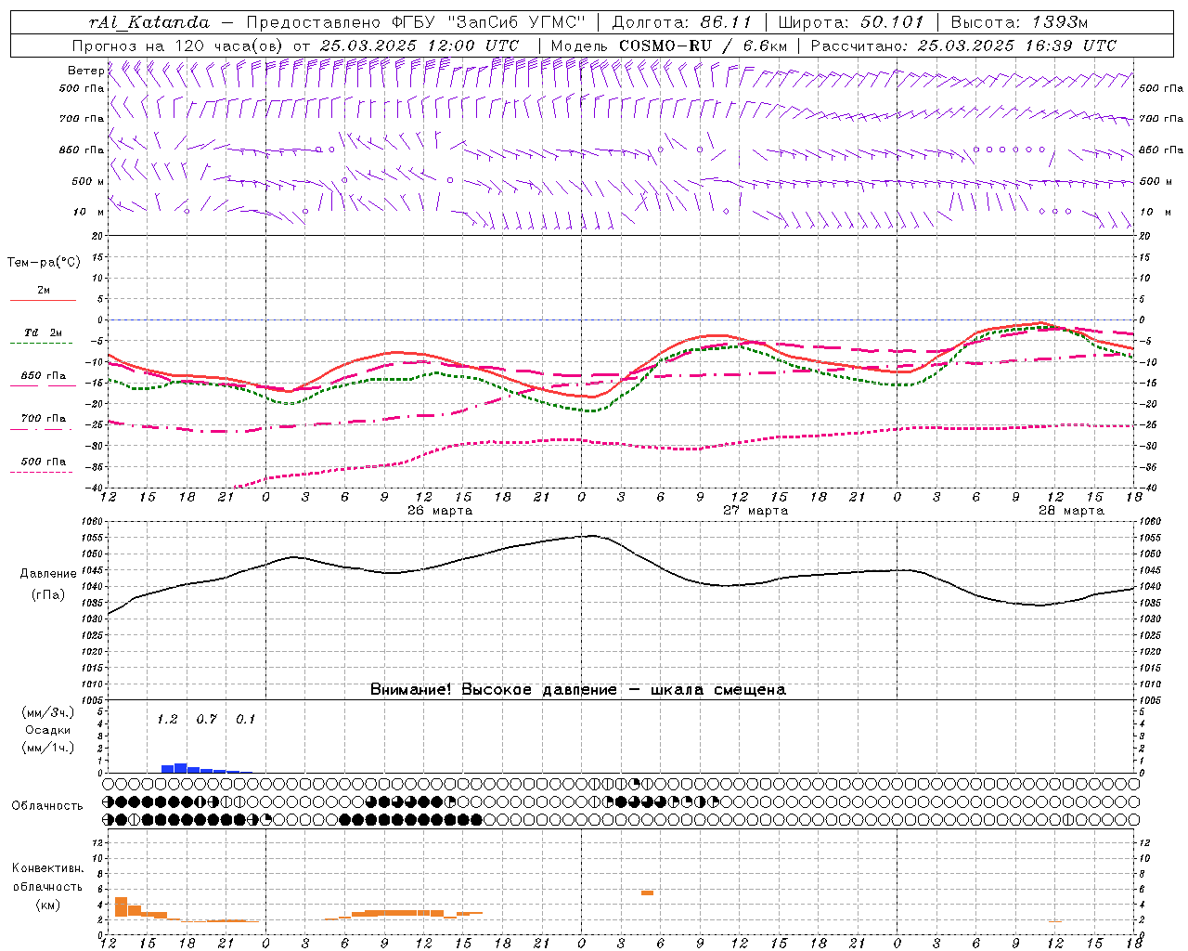Click the Ветер label of the wind panel
Viewport: 1188px width, 951px height.
(x=85, y=71)
